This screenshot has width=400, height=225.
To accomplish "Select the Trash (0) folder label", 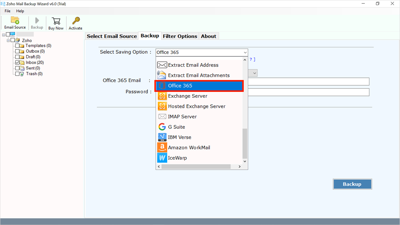I will [x=34, y=74].
